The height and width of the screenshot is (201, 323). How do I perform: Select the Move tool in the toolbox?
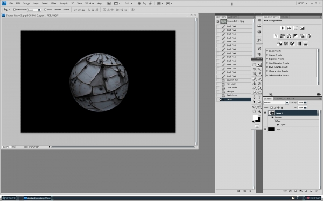(259, 65)
